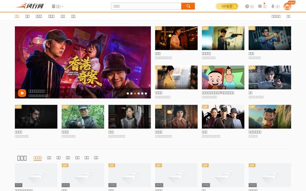Select the orange highlighted navigation tab
This screenshot has width=306, height=191.
[17, 17]
